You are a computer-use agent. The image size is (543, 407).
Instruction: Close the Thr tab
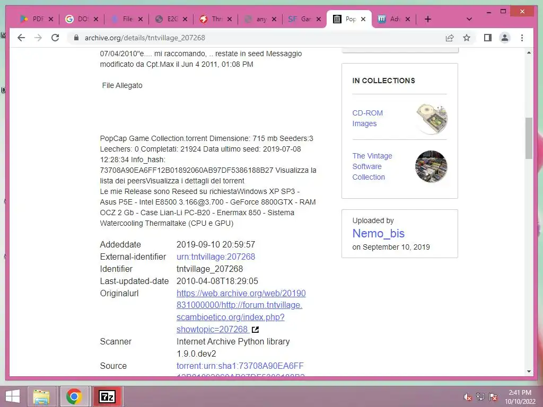230,19
